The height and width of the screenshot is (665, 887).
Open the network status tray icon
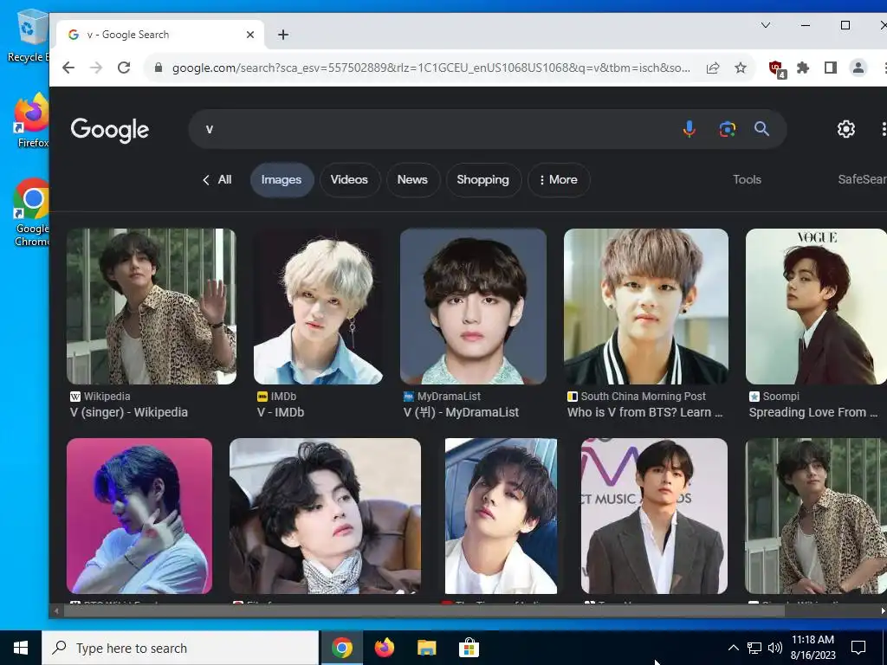coord(754,648)
